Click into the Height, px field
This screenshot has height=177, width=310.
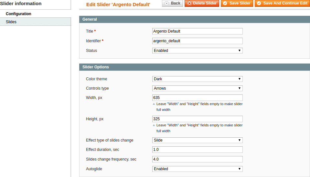click(197, 119)
